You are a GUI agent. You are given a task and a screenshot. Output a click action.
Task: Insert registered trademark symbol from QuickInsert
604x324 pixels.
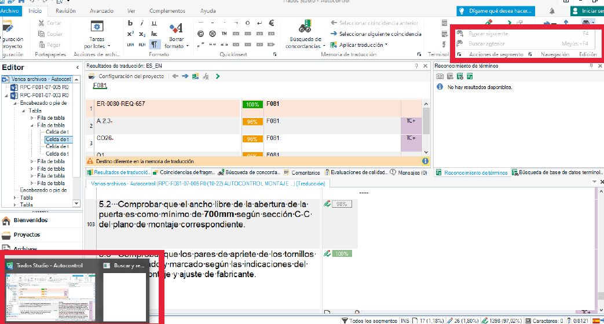tap(213, 34)
